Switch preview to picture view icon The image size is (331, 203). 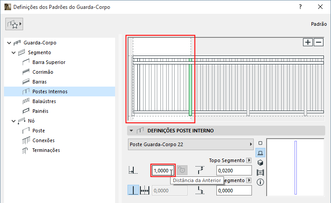pyautogui.click(x=260, y=173)
